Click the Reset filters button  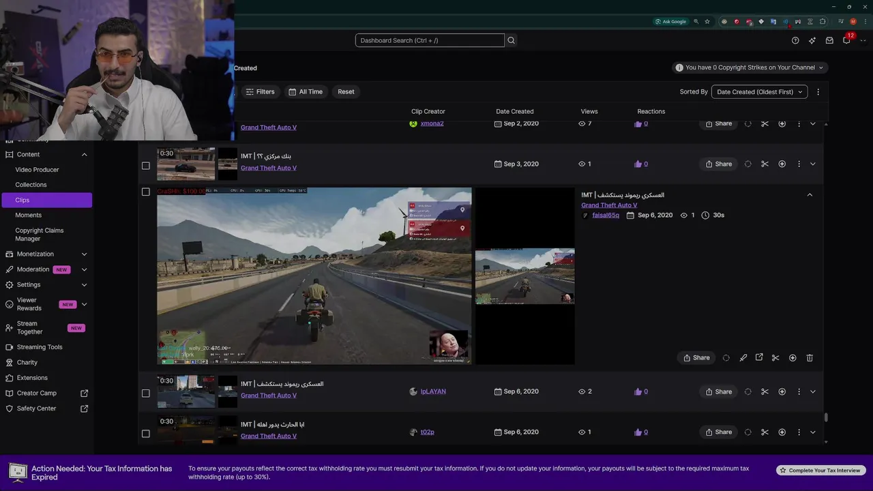point(346,91)
